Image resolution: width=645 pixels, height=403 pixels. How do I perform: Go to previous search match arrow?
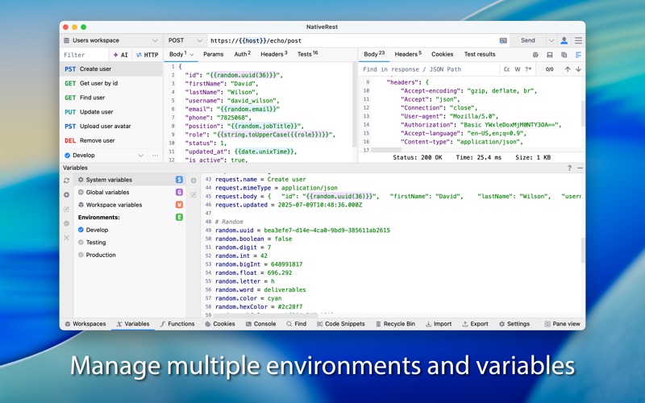pos(568,69)
